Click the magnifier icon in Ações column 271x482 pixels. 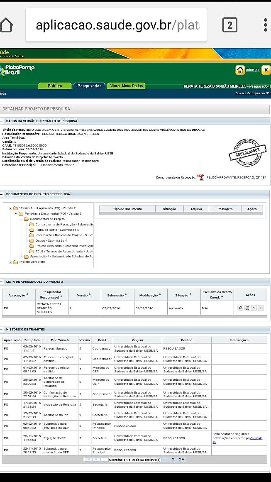pyautogui.click(x=240, y=308)
